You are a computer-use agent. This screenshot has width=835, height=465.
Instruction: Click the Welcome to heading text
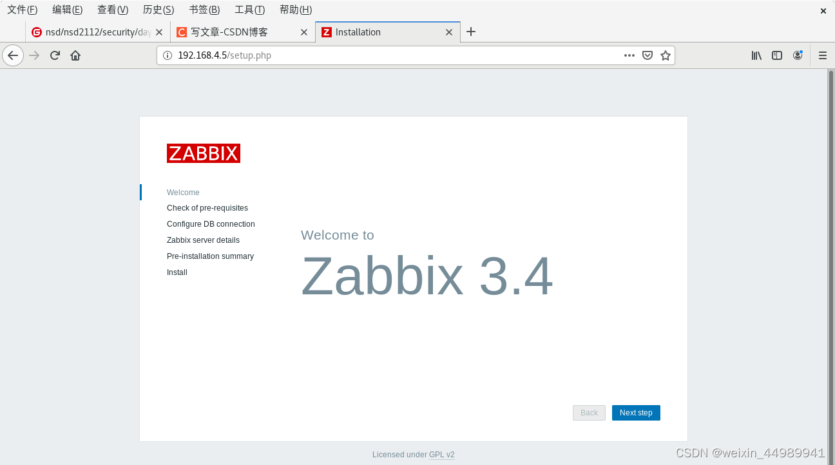point(338,235)
